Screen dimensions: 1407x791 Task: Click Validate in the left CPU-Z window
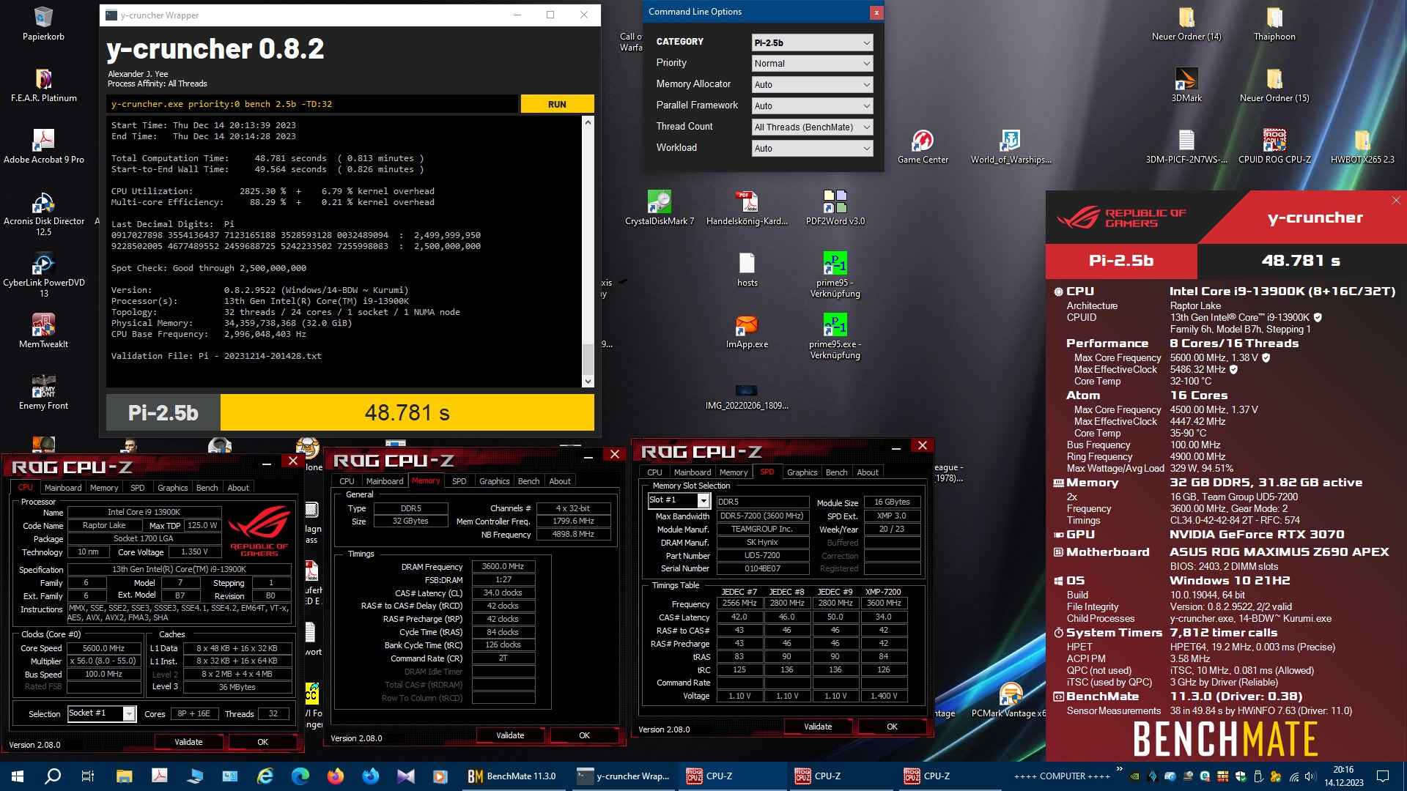click(188, 742)
